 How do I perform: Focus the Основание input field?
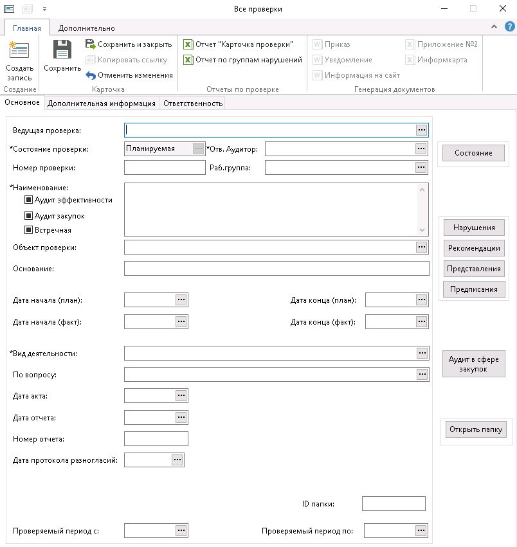pos(277,268)
